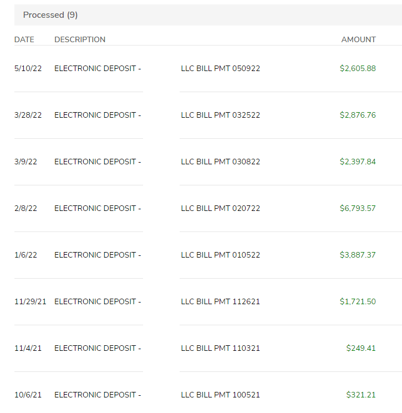This screenshot has height=413, width=402.
Task: Open the 3/9/22 deposit date
Action: coord(26,162)
